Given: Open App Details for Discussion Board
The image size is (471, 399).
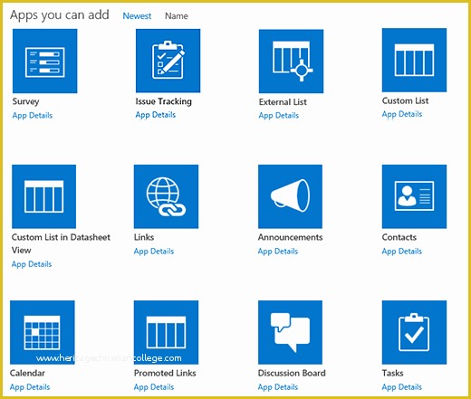Looking at the screenshot, I should 278,387.
